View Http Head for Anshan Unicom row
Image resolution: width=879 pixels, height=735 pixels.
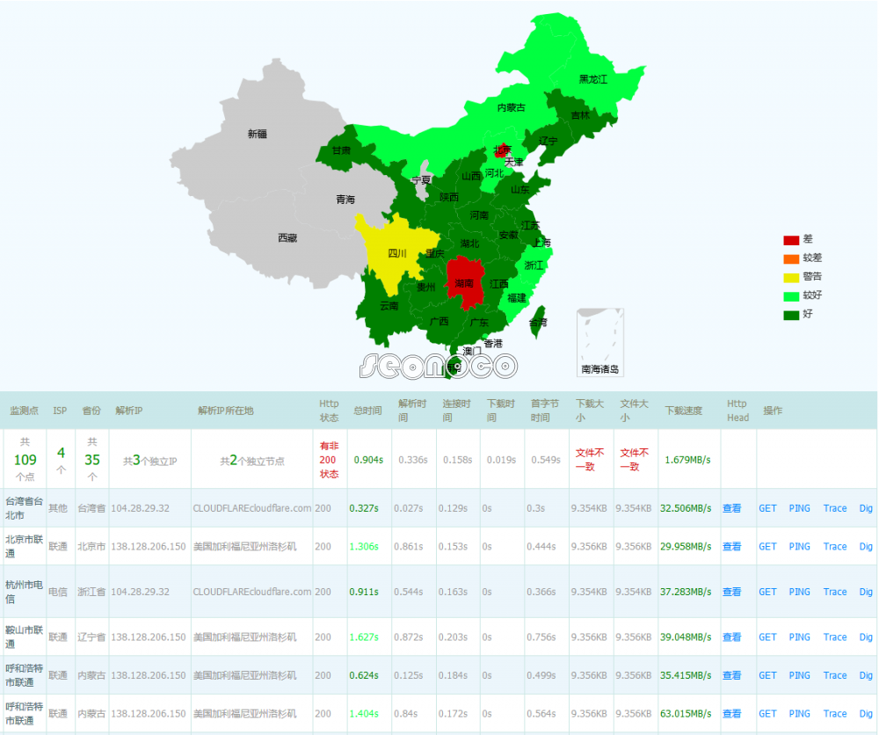(x=731, y=637)
